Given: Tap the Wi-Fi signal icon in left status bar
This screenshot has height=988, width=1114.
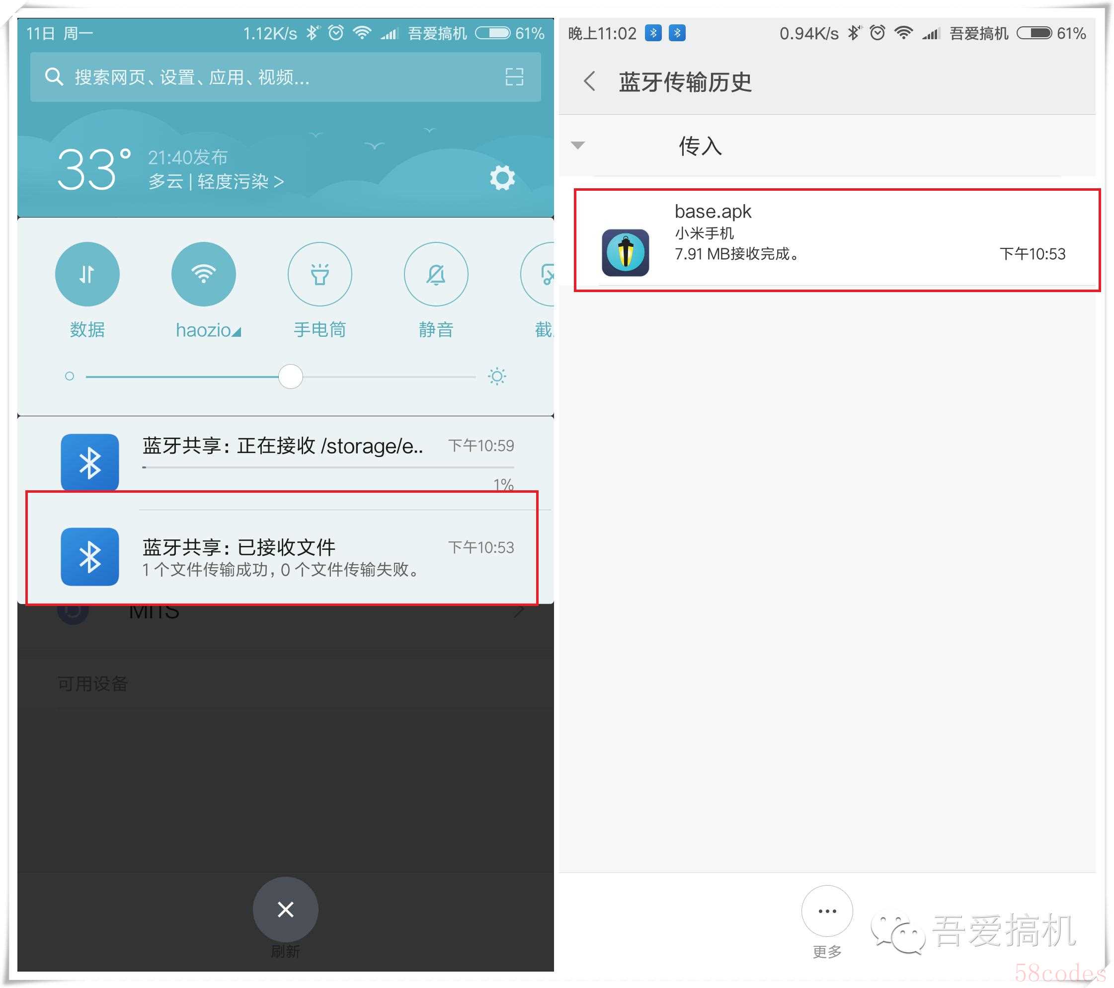Looking at the screenshot, I should (x=362, y=33).
